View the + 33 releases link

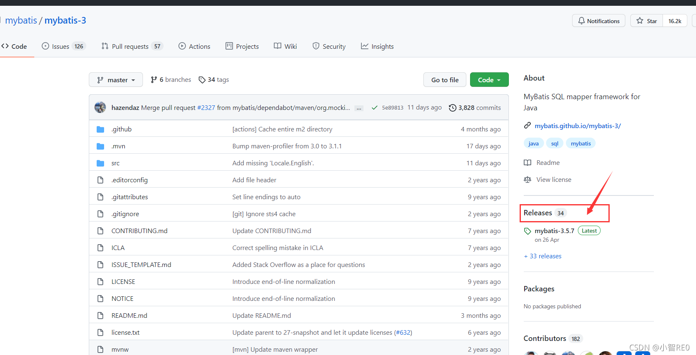[543, 256]
